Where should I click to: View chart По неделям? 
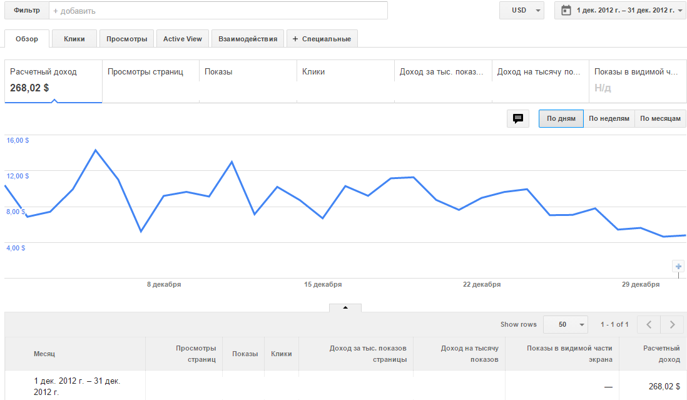pyautogui.click(x=609, y=118)
